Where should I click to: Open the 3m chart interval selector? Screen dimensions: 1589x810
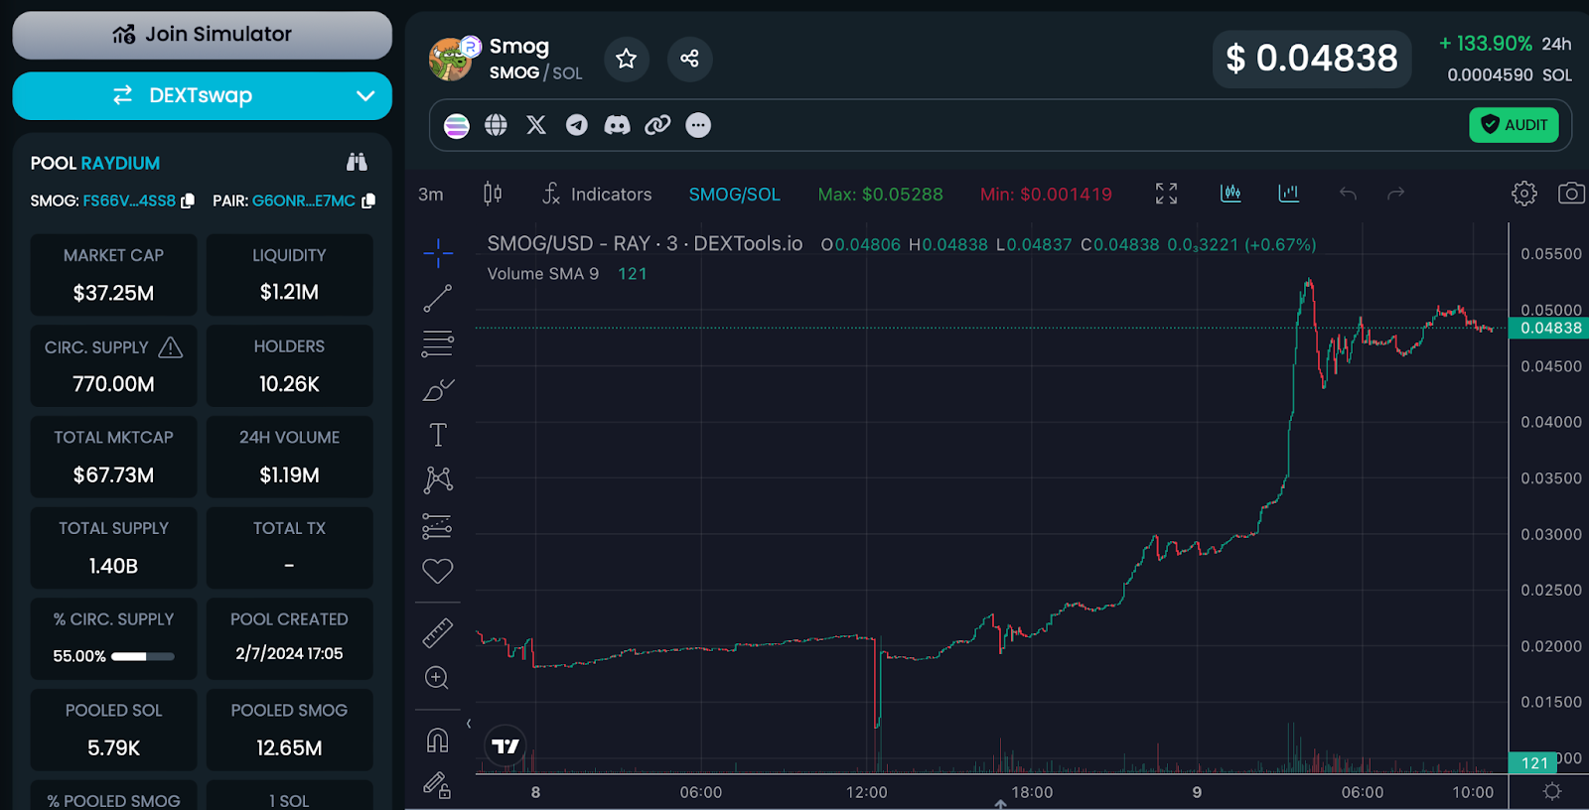pyautogui.click(x=431, y=195)
